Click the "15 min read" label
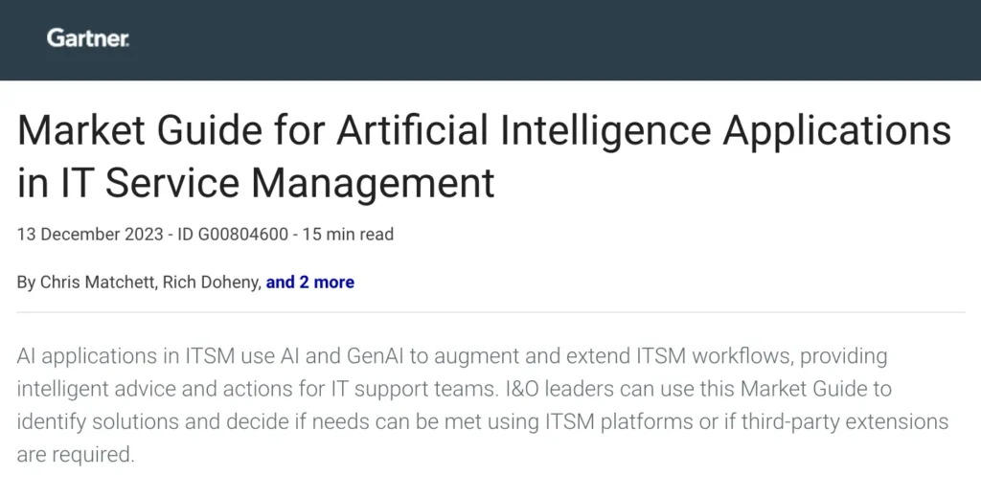The width and height of the screenshot is (981, 498). click(x=348, y=234)
